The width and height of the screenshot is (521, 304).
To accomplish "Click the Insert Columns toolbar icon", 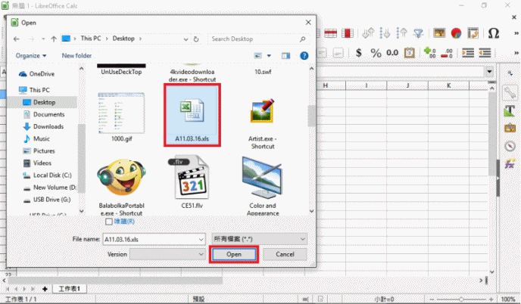I will tap(348, 33).
